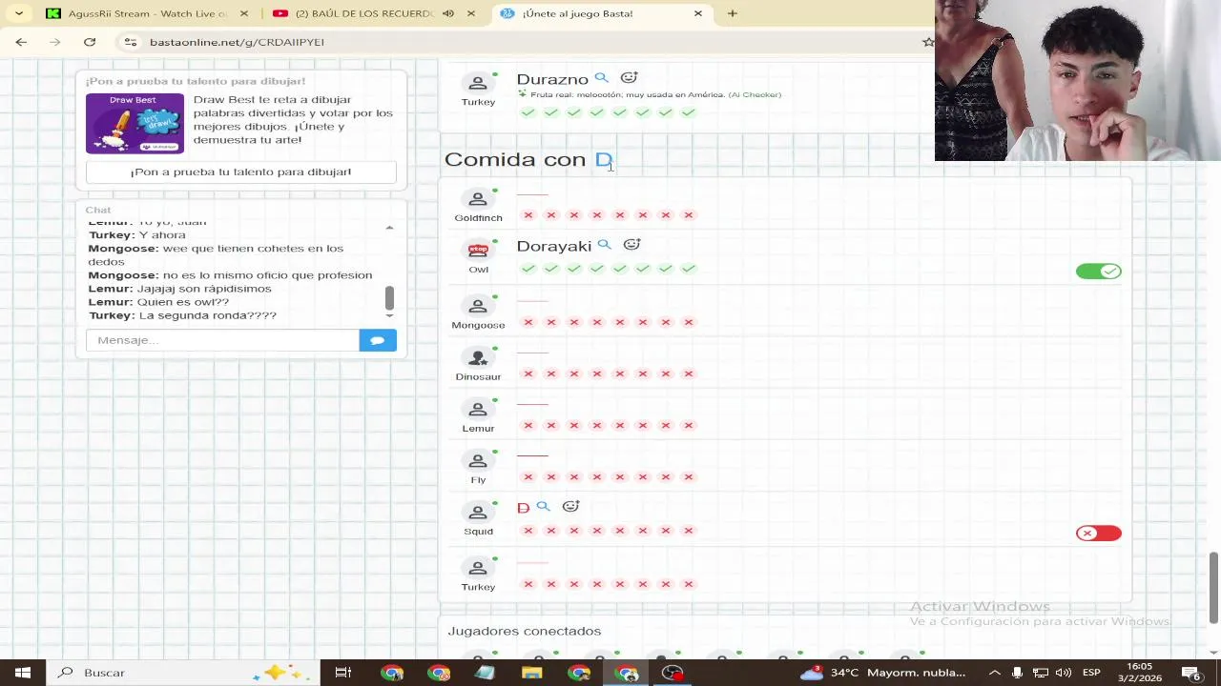Screen dimensions: 1221x686
Task: Click the chat scrollbar thumb
Action: pyautogui.click(x=389, y=298)
